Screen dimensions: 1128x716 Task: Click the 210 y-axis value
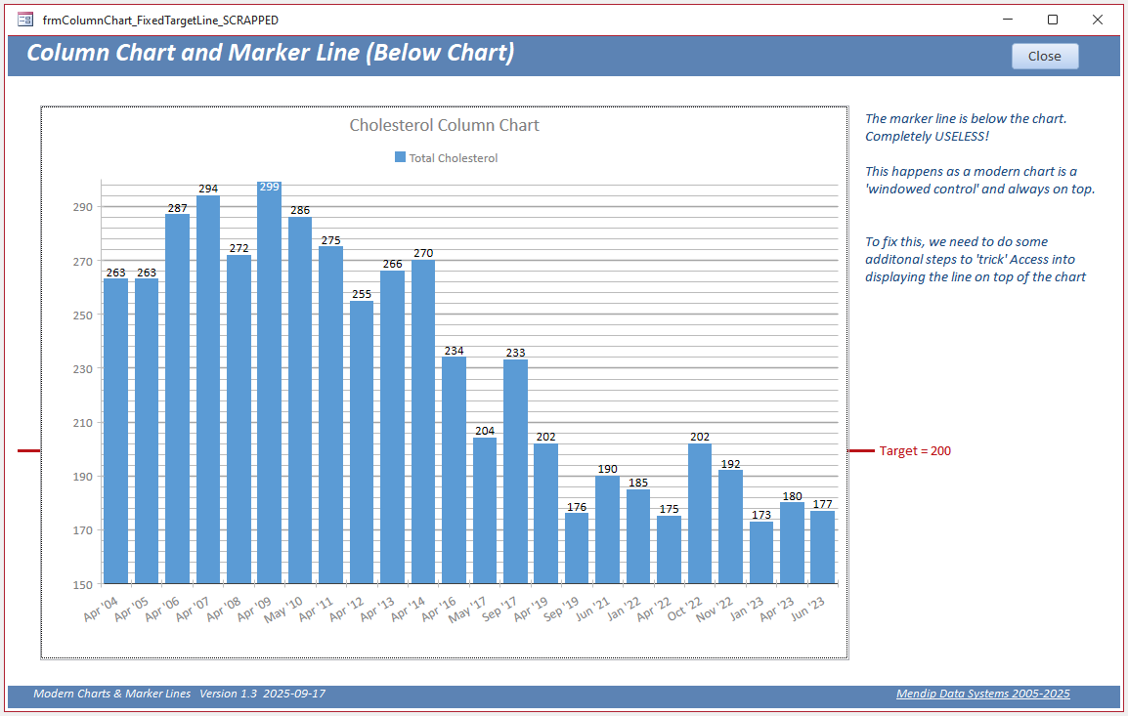pos(83,423)
